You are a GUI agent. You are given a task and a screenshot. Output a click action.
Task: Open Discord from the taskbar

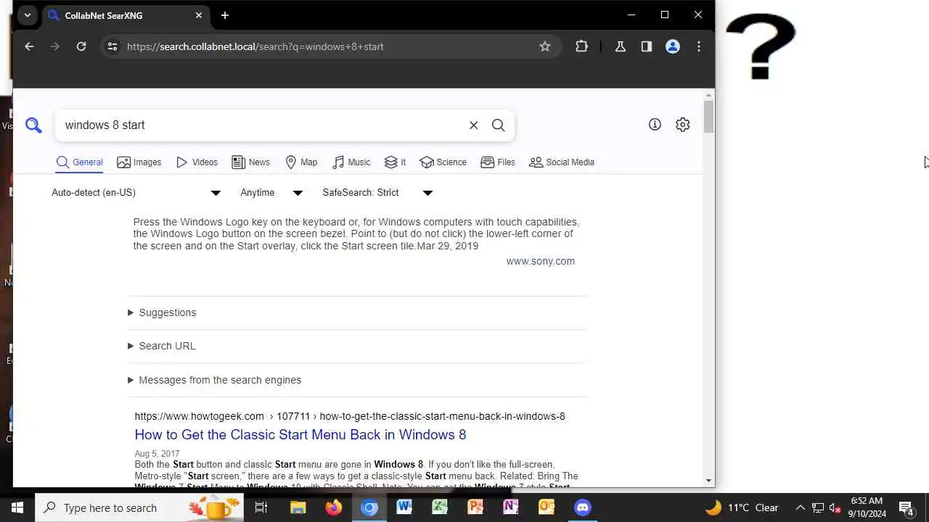(582, 507)
